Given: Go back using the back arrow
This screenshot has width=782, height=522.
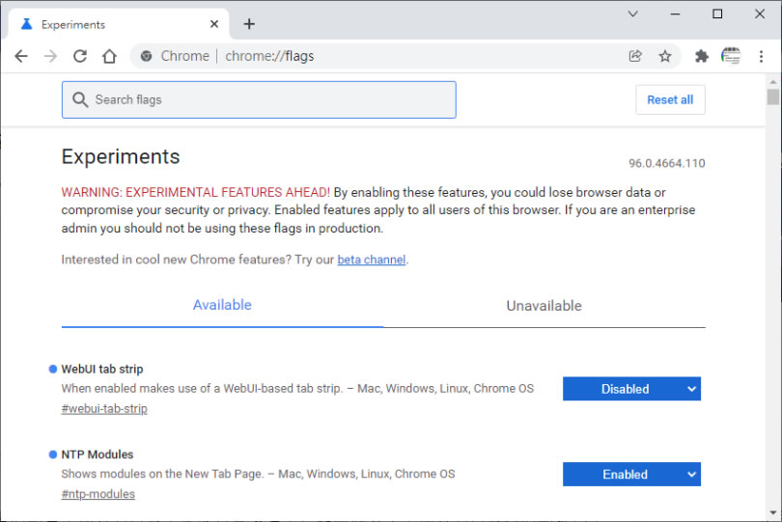Looking at the screenshot, I should pos(21,56).
